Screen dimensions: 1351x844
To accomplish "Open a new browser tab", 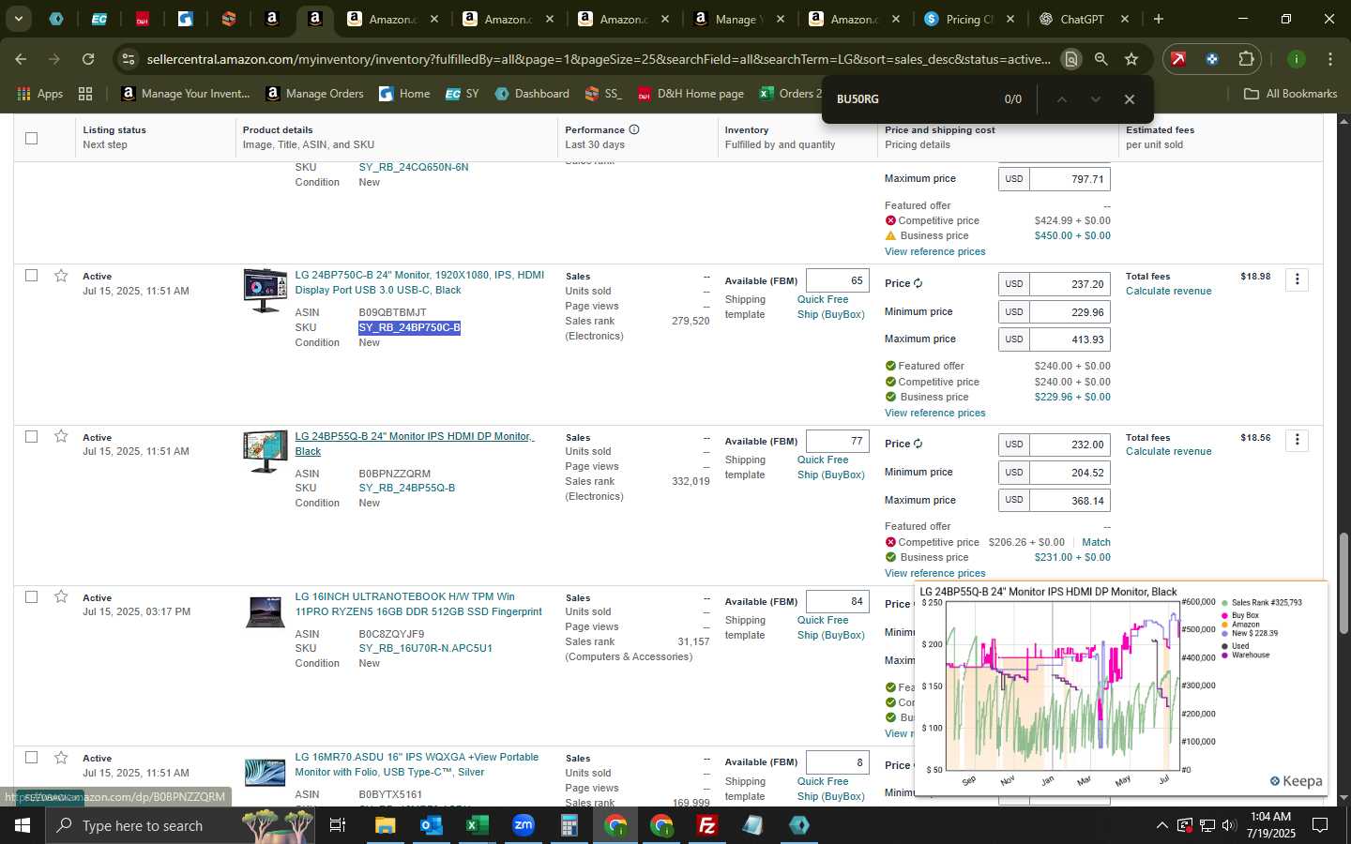I will (1159, 19).
